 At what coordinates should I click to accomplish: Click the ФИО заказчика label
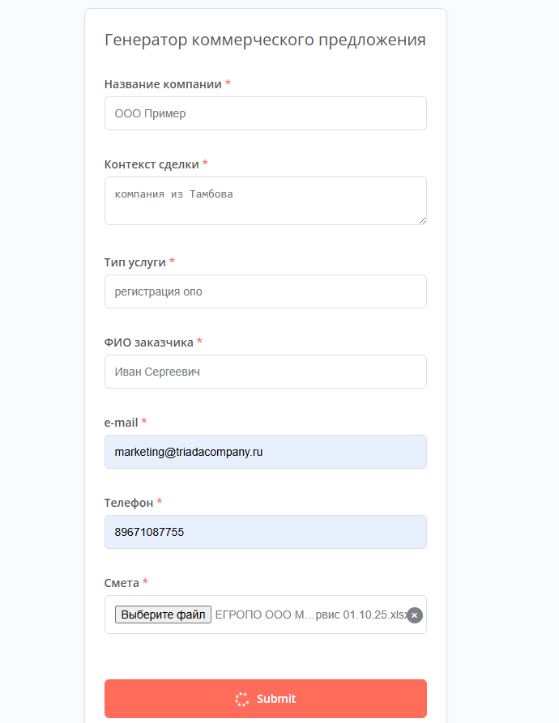(x=149, y=342)
